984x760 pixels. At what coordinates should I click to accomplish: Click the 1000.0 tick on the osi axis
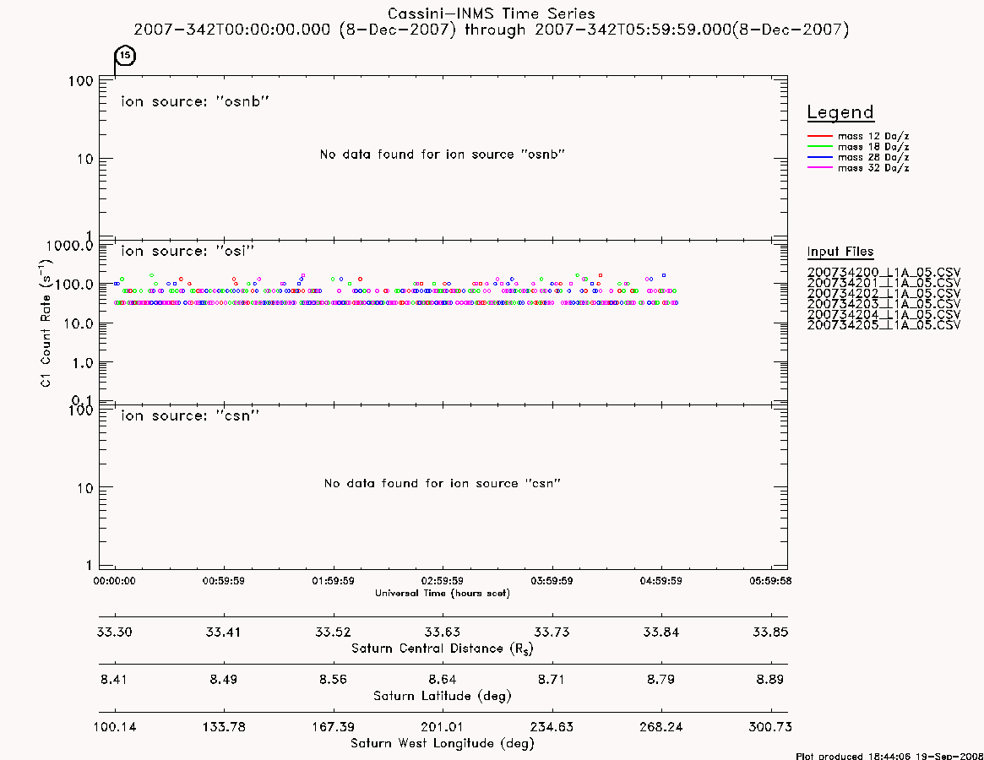pos(69,246)
